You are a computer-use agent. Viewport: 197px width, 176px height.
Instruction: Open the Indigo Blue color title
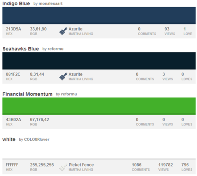(x=16, y=3)
